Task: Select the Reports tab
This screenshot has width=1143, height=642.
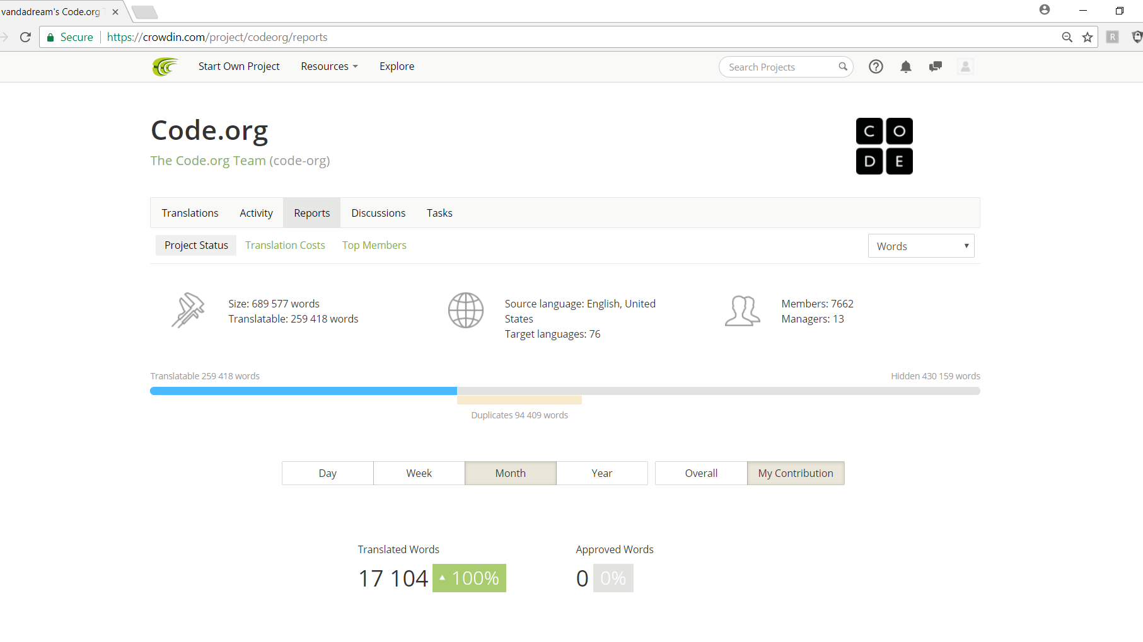Action: (311, 213)
